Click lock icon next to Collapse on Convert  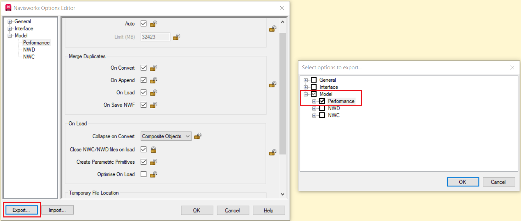(x=198, y=136)
